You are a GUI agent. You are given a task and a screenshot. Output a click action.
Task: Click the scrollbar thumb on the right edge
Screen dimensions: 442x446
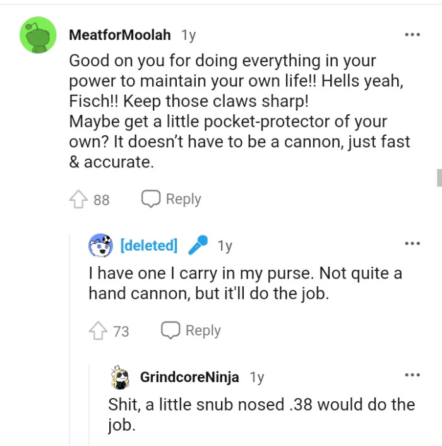(x=439, y=178)
